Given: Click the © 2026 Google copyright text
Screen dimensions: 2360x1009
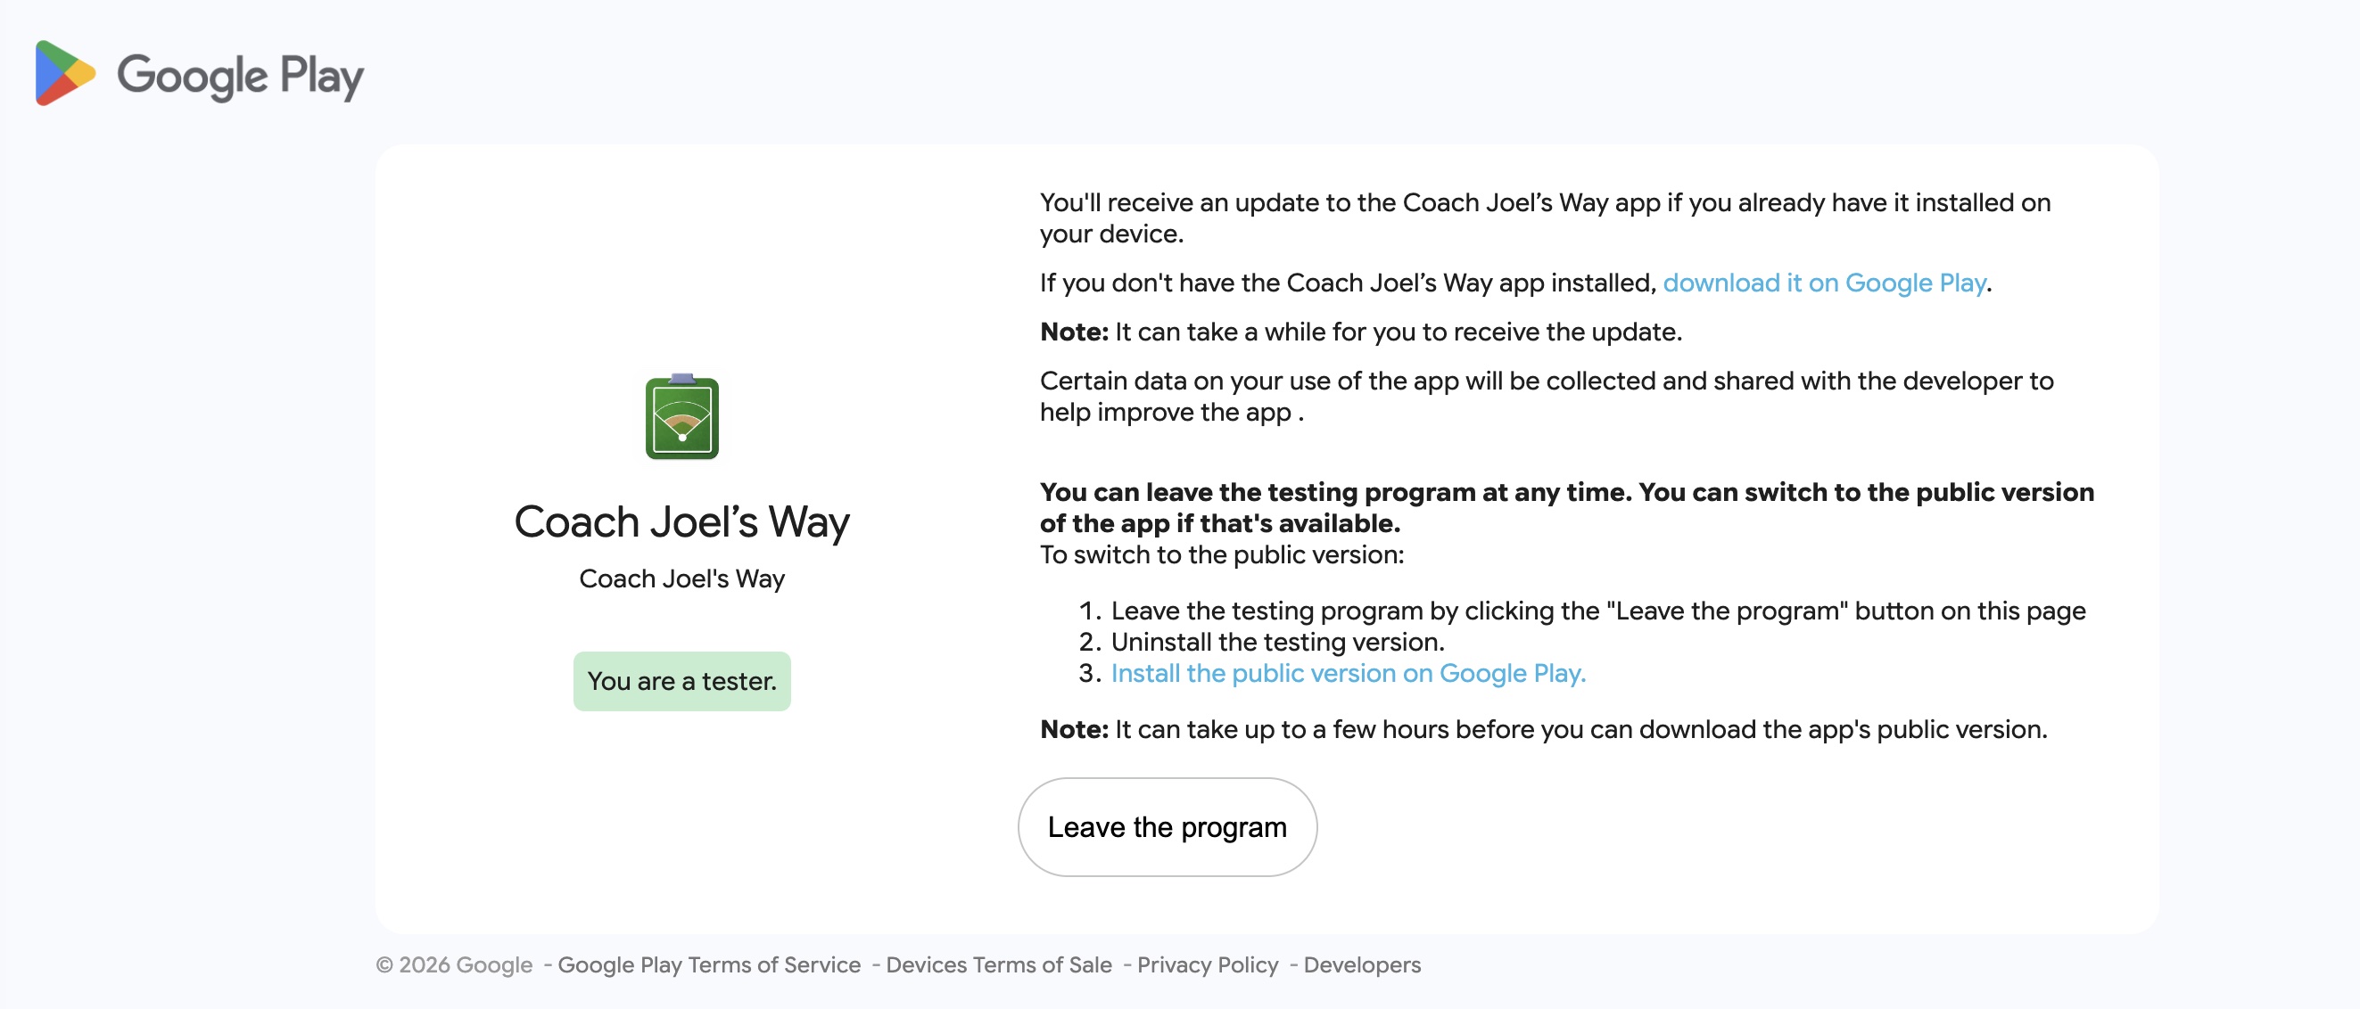Looking at the screenshot, I should click(x=454, y=965).
